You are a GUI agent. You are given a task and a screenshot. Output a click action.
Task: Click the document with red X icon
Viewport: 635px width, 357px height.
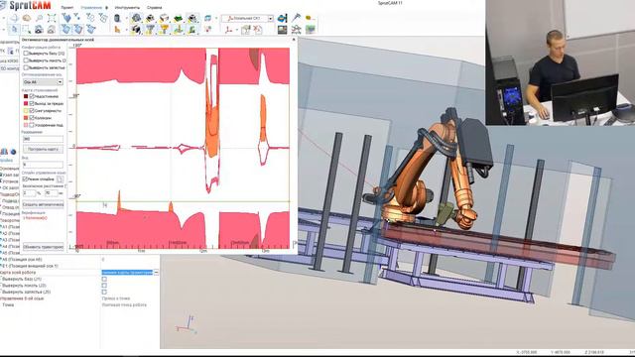[258, 29]
